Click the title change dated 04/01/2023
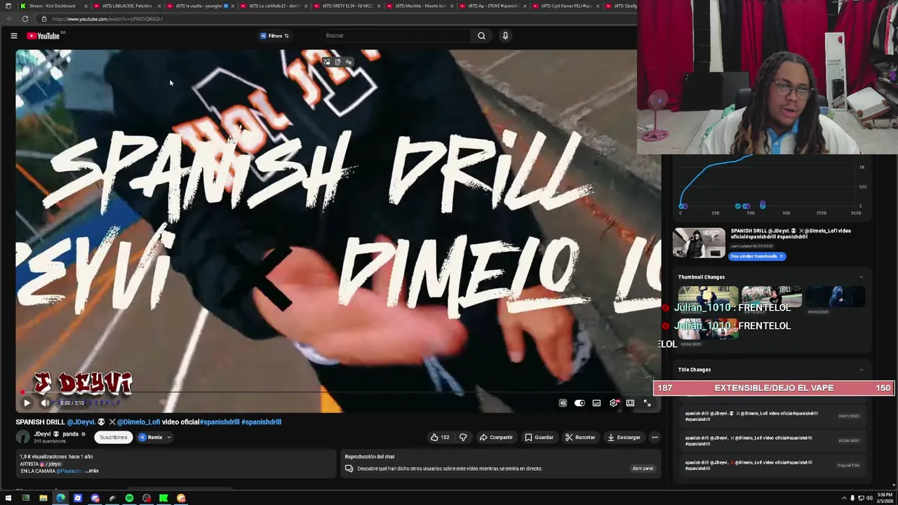The height and width of the screenshot is (505, 898). pyautogui.click(x=772, y=416)
